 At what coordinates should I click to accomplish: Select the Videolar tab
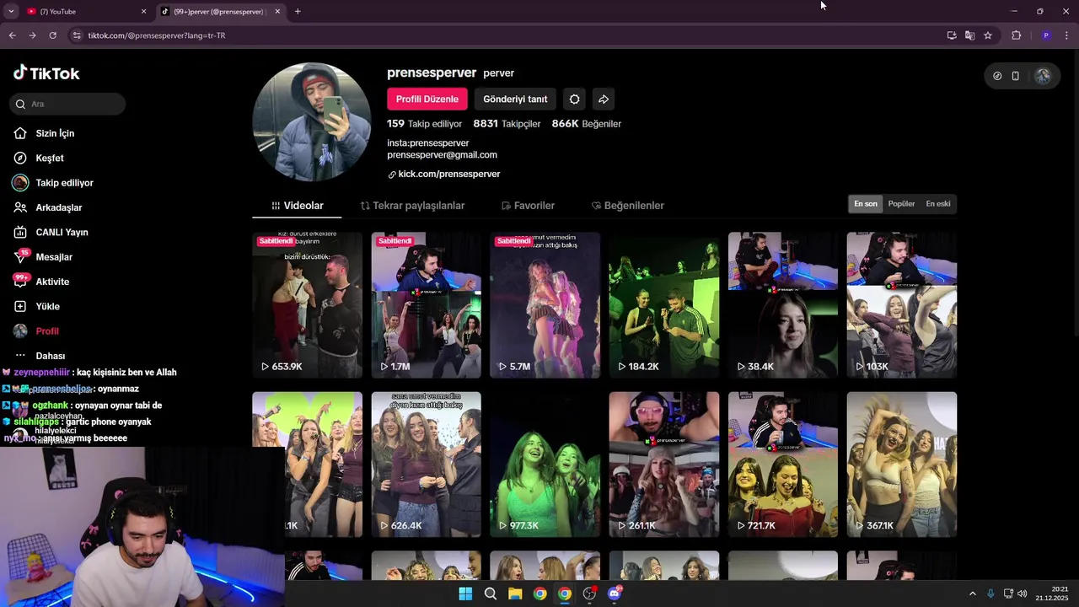point(297,206)
